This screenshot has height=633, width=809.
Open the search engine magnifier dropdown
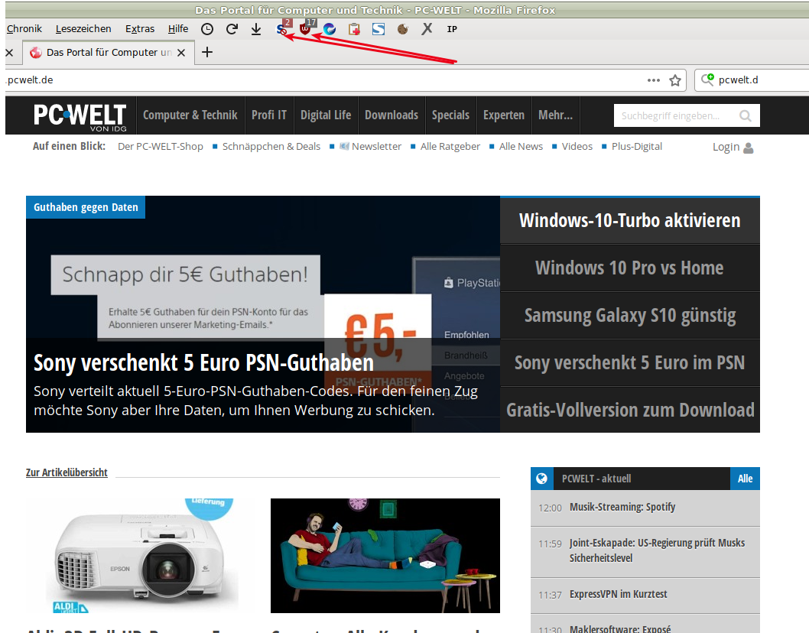[708, 80]
